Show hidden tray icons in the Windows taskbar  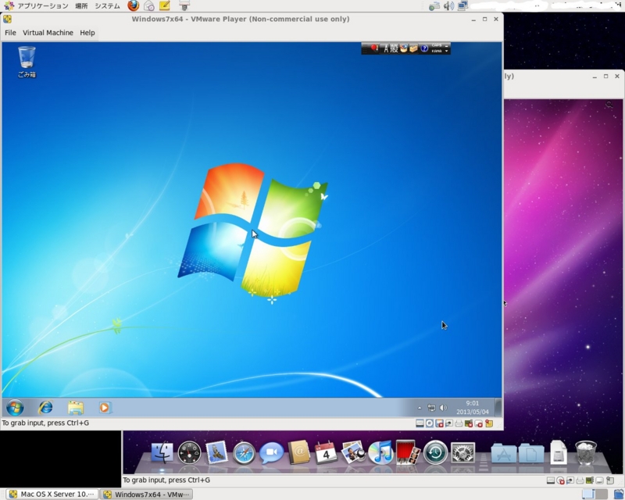click(x=420, y=408)
